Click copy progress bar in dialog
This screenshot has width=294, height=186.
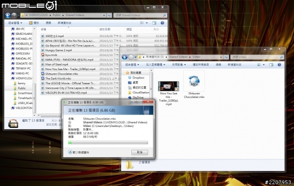(108, 143)
